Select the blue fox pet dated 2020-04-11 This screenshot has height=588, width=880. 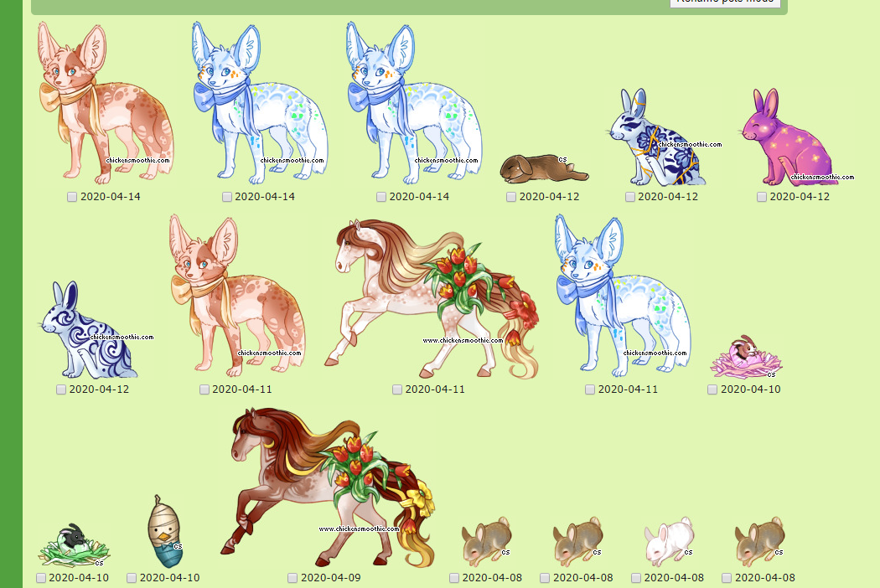tap(623, 296)
